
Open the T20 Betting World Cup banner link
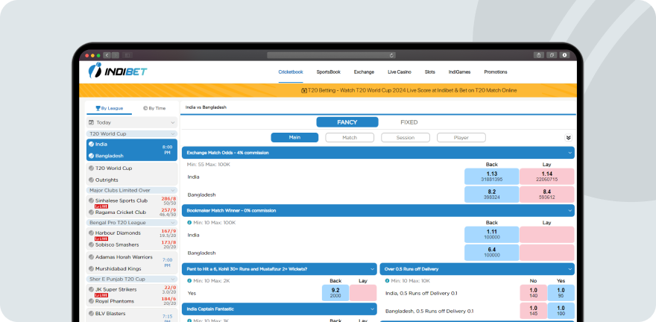(x=409, y=90)
